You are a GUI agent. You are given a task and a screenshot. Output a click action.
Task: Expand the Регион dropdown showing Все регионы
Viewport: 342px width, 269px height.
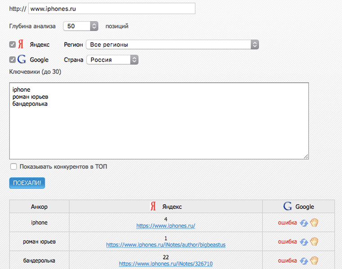click(x=172, y=45)
